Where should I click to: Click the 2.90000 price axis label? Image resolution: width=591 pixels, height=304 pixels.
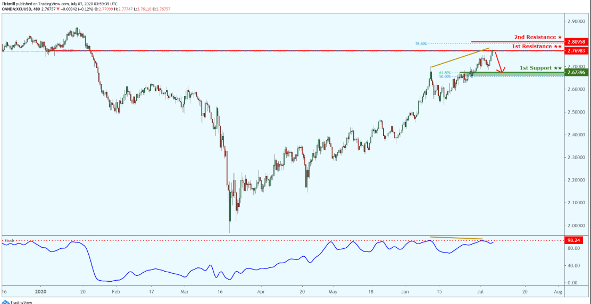(576, 21)
